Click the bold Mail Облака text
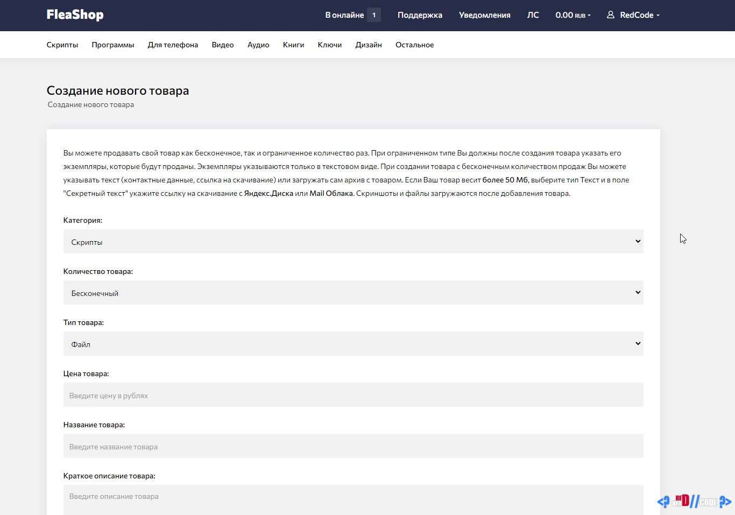The width and height of the screenshot is (735, 515). coord(331,193)
